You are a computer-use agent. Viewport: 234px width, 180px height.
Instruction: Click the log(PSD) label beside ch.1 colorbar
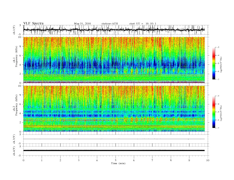click(221, 64)
